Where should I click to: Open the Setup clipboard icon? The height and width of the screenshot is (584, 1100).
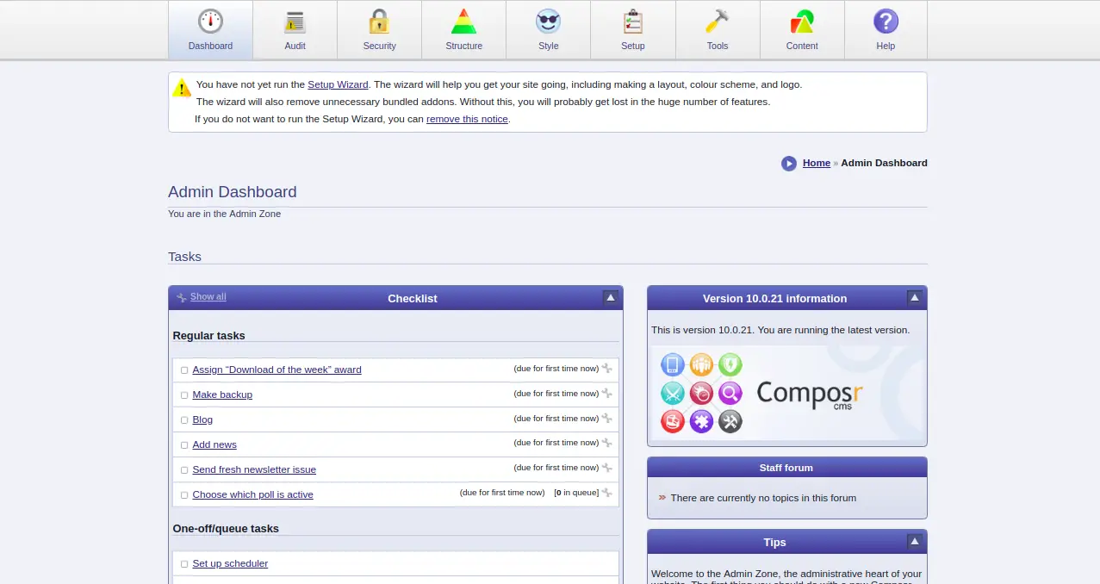coord(632,22)
